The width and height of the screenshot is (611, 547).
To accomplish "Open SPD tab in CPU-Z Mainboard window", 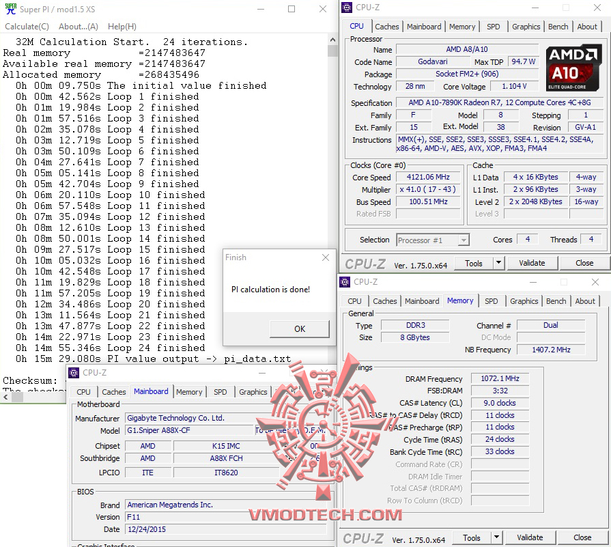I will click(220, 392).
